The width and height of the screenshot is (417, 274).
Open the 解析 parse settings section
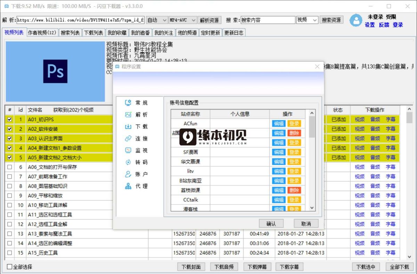click(136, 115)
